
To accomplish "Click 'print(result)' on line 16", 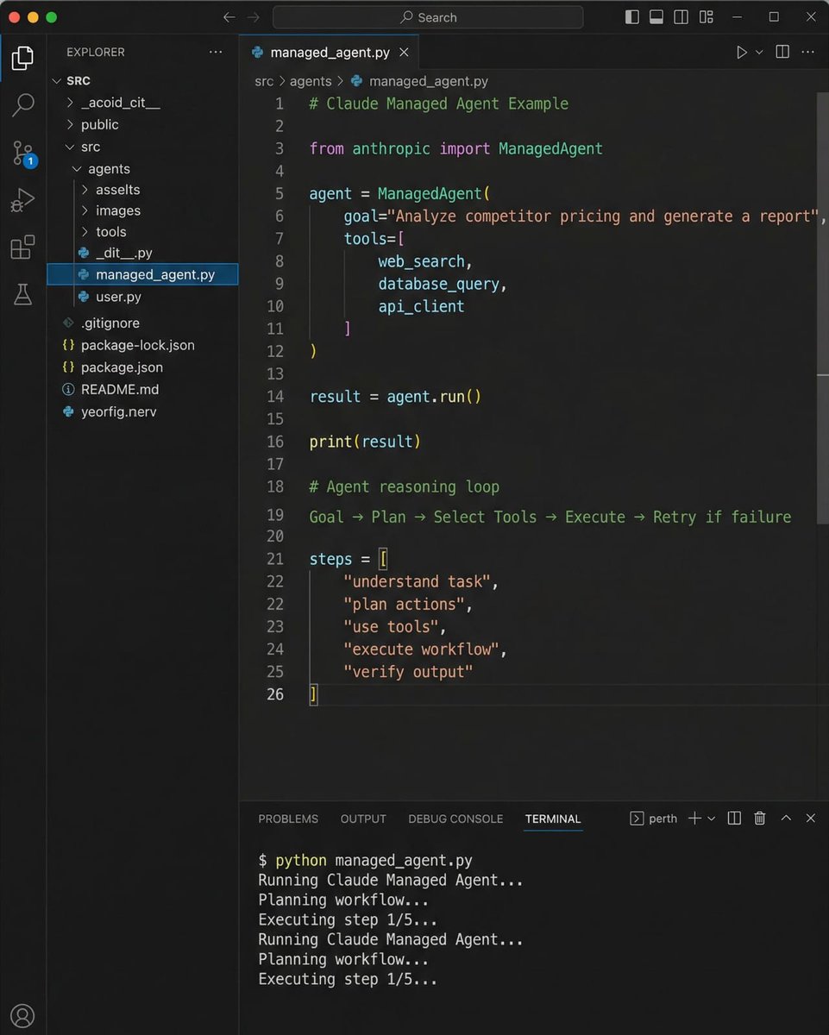I will coord(365,442).
